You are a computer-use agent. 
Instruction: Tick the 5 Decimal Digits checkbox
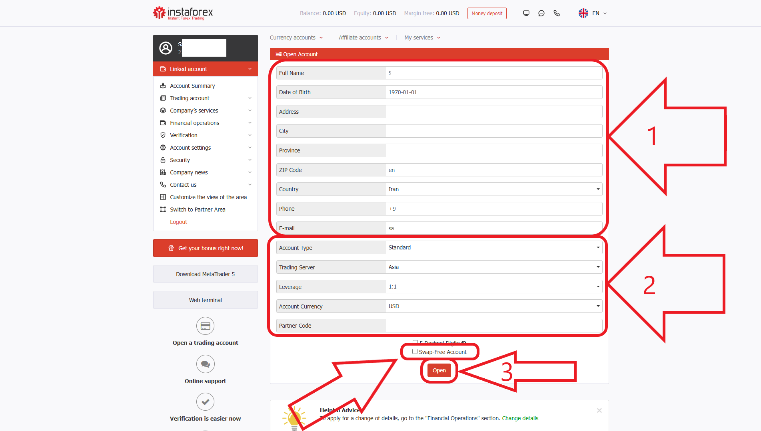(x=415, y=342)
